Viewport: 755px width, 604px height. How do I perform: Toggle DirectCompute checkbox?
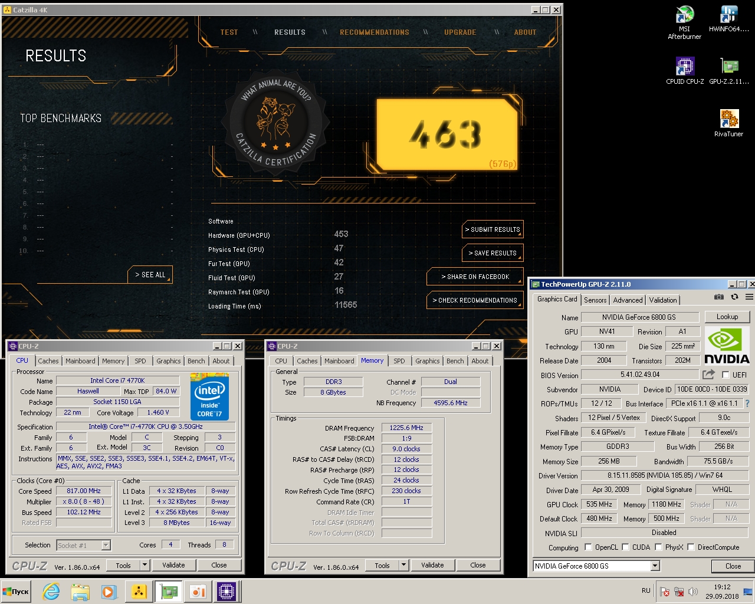pos(691,547)
